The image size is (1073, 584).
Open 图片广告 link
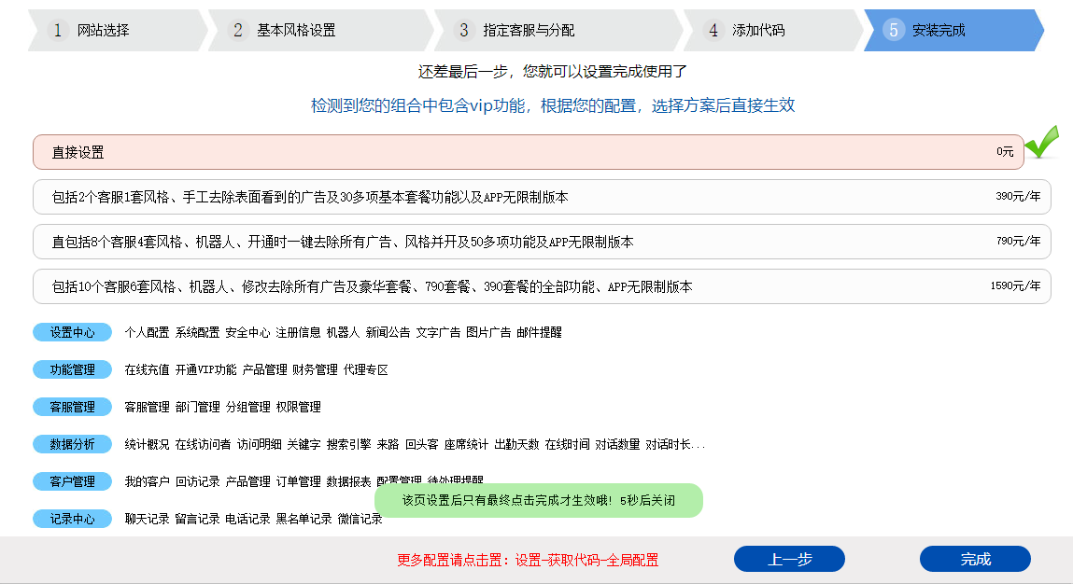coord(488,332)
